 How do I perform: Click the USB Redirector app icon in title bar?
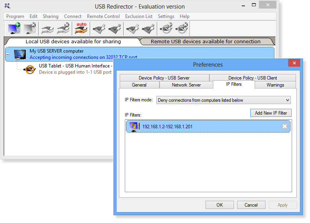click(7, 6)
